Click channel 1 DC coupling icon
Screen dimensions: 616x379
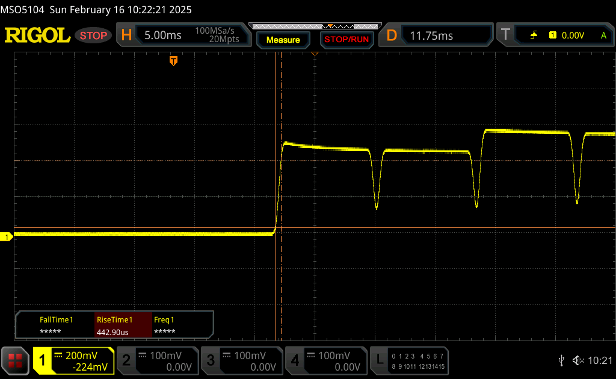point(58,356)
